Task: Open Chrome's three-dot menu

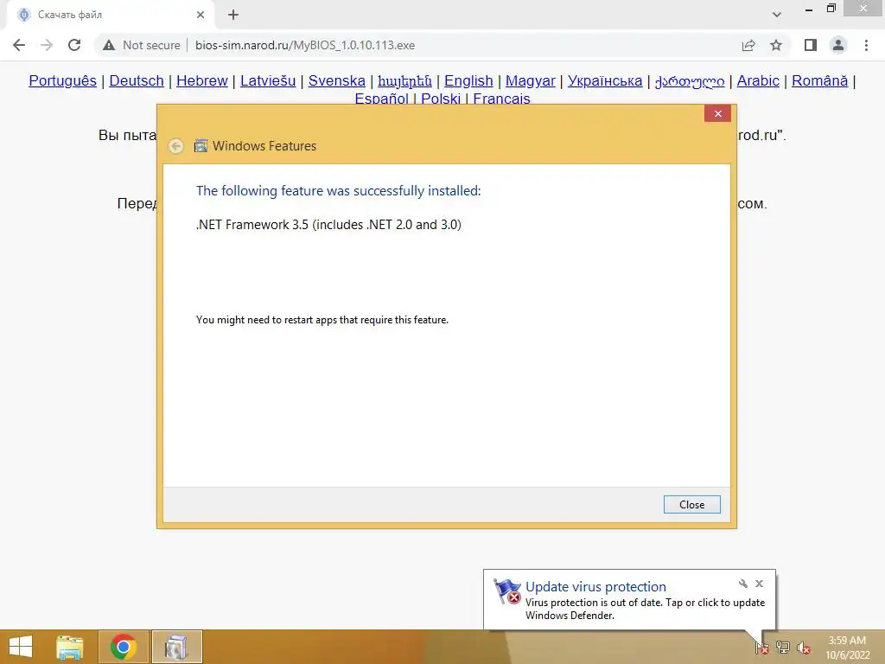Action: point(866,45)
